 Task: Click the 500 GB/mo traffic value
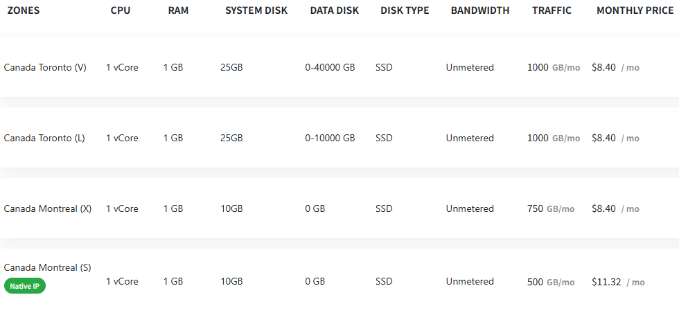(551, 282)
